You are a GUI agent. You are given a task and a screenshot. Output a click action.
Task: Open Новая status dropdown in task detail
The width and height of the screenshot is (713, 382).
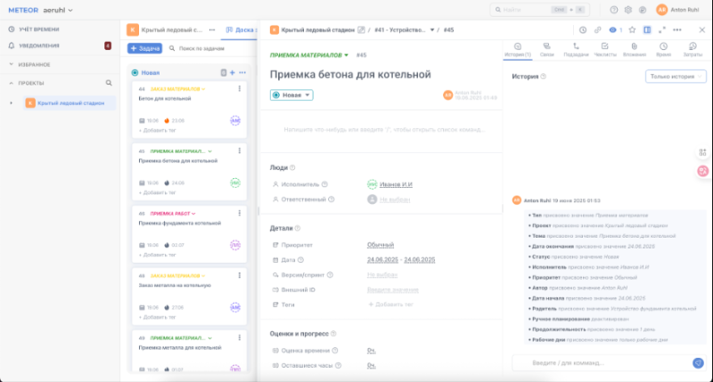291,95
